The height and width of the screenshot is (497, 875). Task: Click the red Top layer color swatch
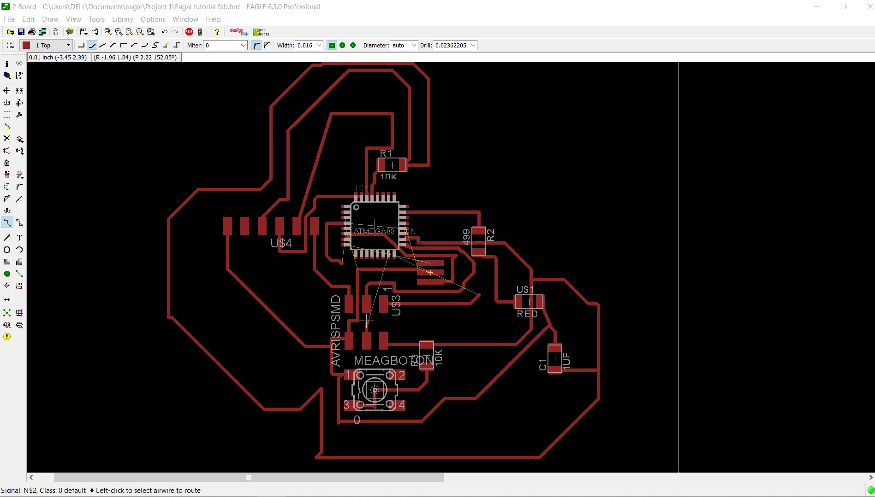tap(26, 45)
